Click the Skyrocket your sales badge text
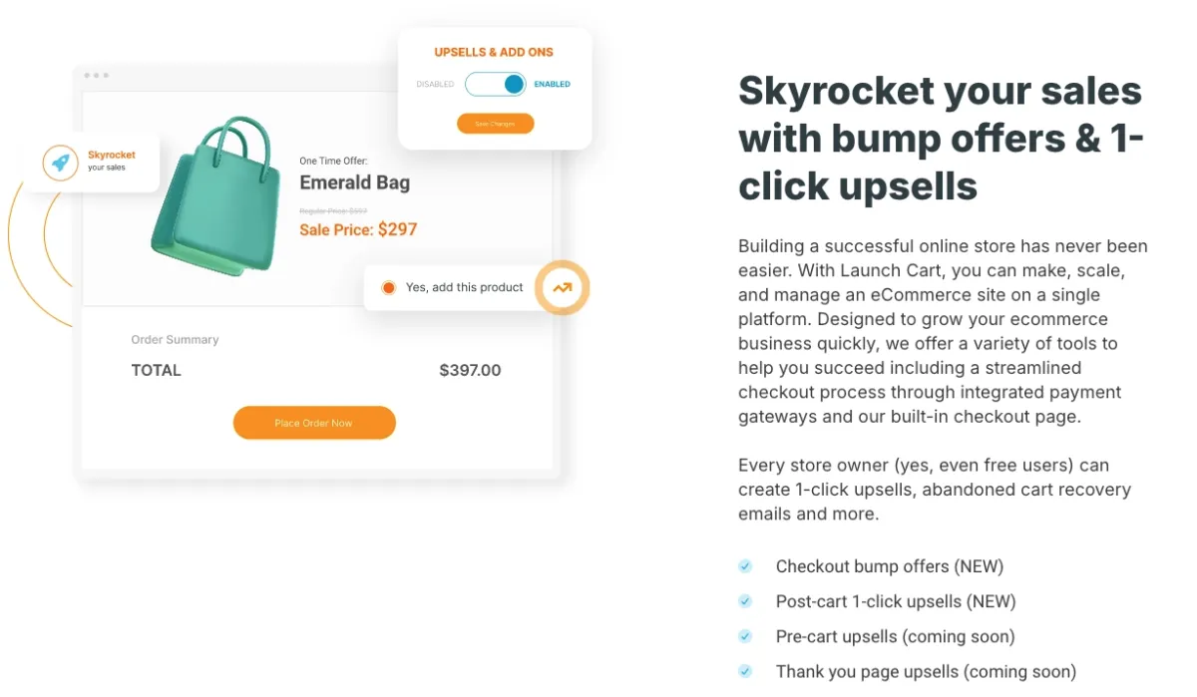 pyautogui.click(x=111, y=161)
